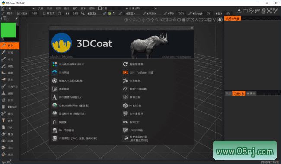Choose UV map mesh option
The image size is (281, 164).
coord(136,130)
